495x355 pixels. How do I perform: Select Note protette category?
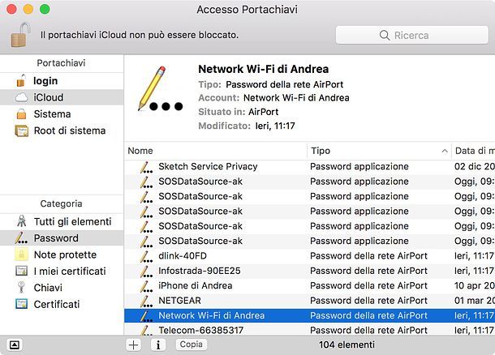tap(62, 254)
